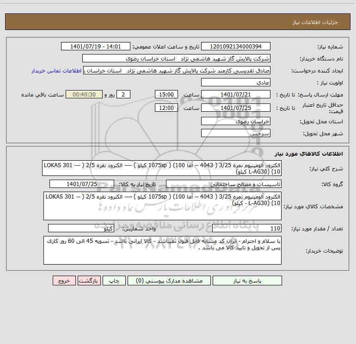Select the 12:00 price validity time field

coord(166,108)
